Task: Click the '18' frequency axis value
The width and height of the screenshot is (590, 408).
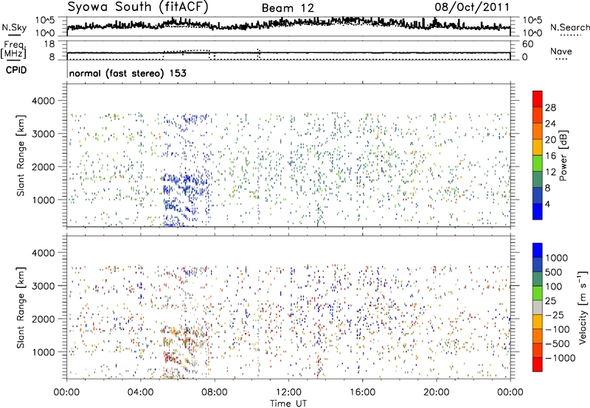Action: [x=49, y=44]
